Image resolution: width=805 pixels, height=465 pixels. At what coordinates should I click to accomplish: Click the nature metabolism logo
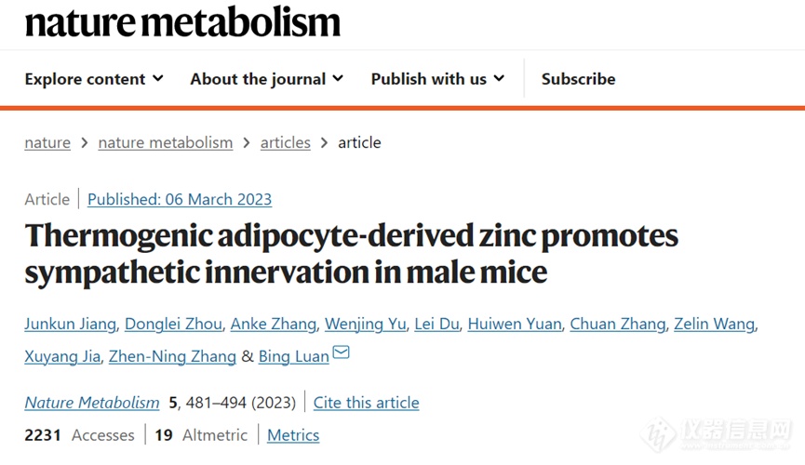click(182, 20)
